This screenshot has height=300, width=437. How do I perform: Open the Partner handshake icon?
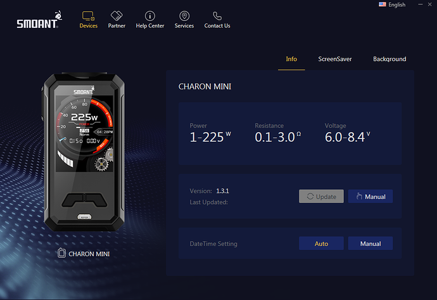click(117, 16)
